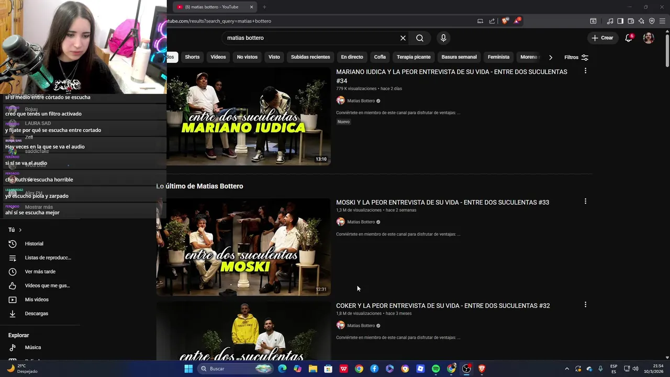Select the Cofla filter chip
The height and width of the screenshot is (377, 670).
[x=380, y=57]
